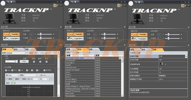Click the plus icon next to 模板
Image resolution: width=191 pixels, height=100 pixels.
pos(42,75)
